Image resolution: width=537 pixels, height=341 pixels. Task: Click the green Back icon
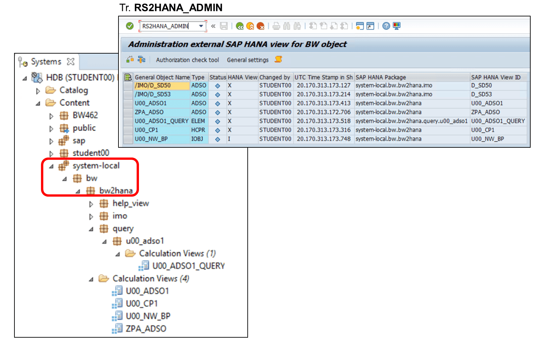[x=240, y=26]
